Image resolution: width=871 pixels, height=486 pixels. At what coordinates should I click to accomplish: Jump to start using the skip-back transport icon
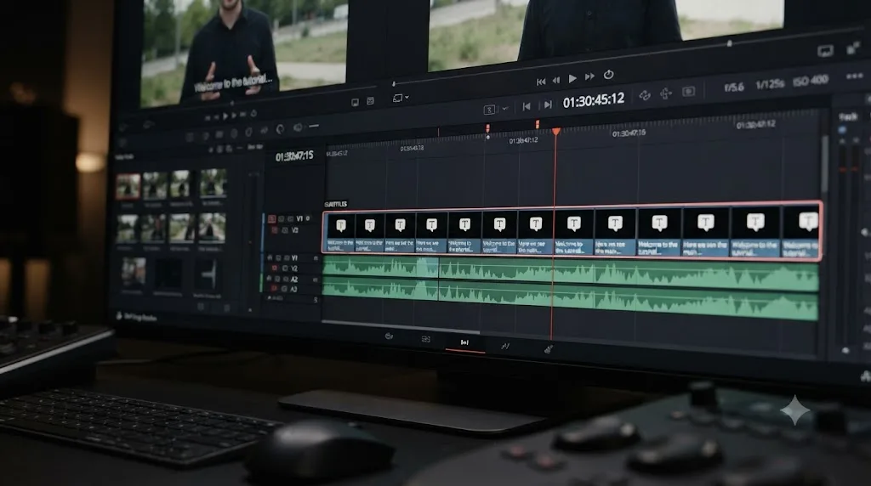point(540,82)
